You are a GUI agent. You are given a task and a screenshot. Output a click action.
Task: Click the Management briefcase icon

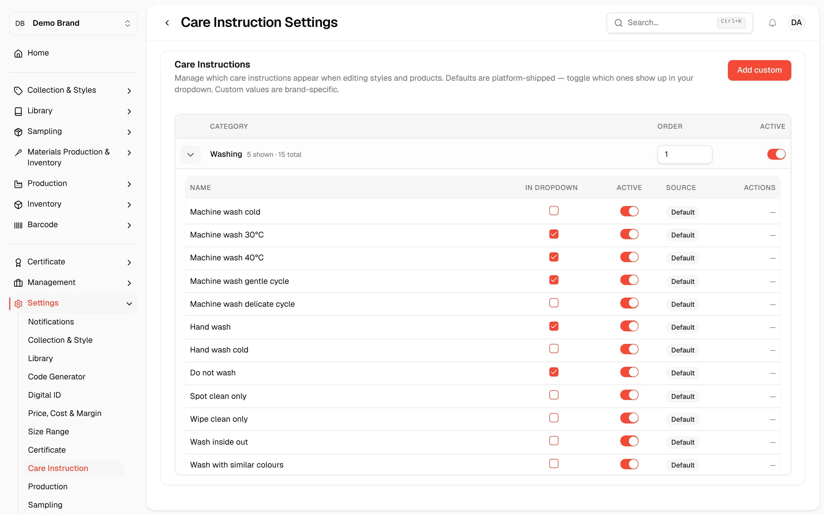coord(18,283)
